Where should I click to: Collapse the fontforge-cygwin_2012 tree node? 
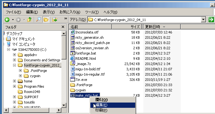(x=14, y=65)
